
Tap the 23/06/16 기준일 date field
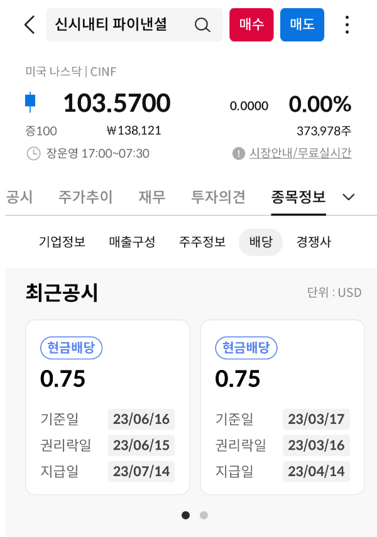click(141, 420)
